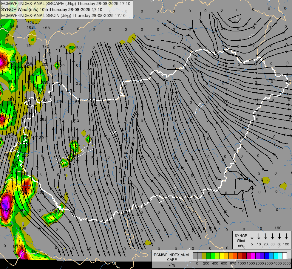Click the 6000 tick label in CAPE legend
The image size is (292, 269).
287,263
